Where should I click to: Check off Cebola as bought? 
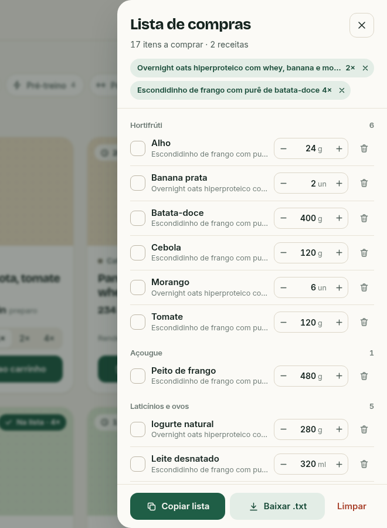click(x=138, y=253)
